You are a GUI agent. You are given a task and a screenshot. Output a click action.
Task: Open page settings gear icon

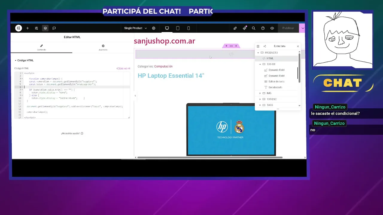[x=153, y=28]
